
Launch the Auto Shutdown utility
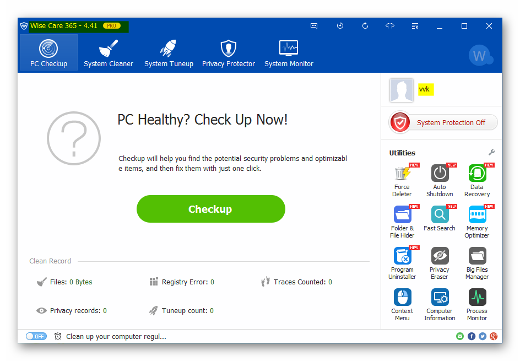coord(440,180)
